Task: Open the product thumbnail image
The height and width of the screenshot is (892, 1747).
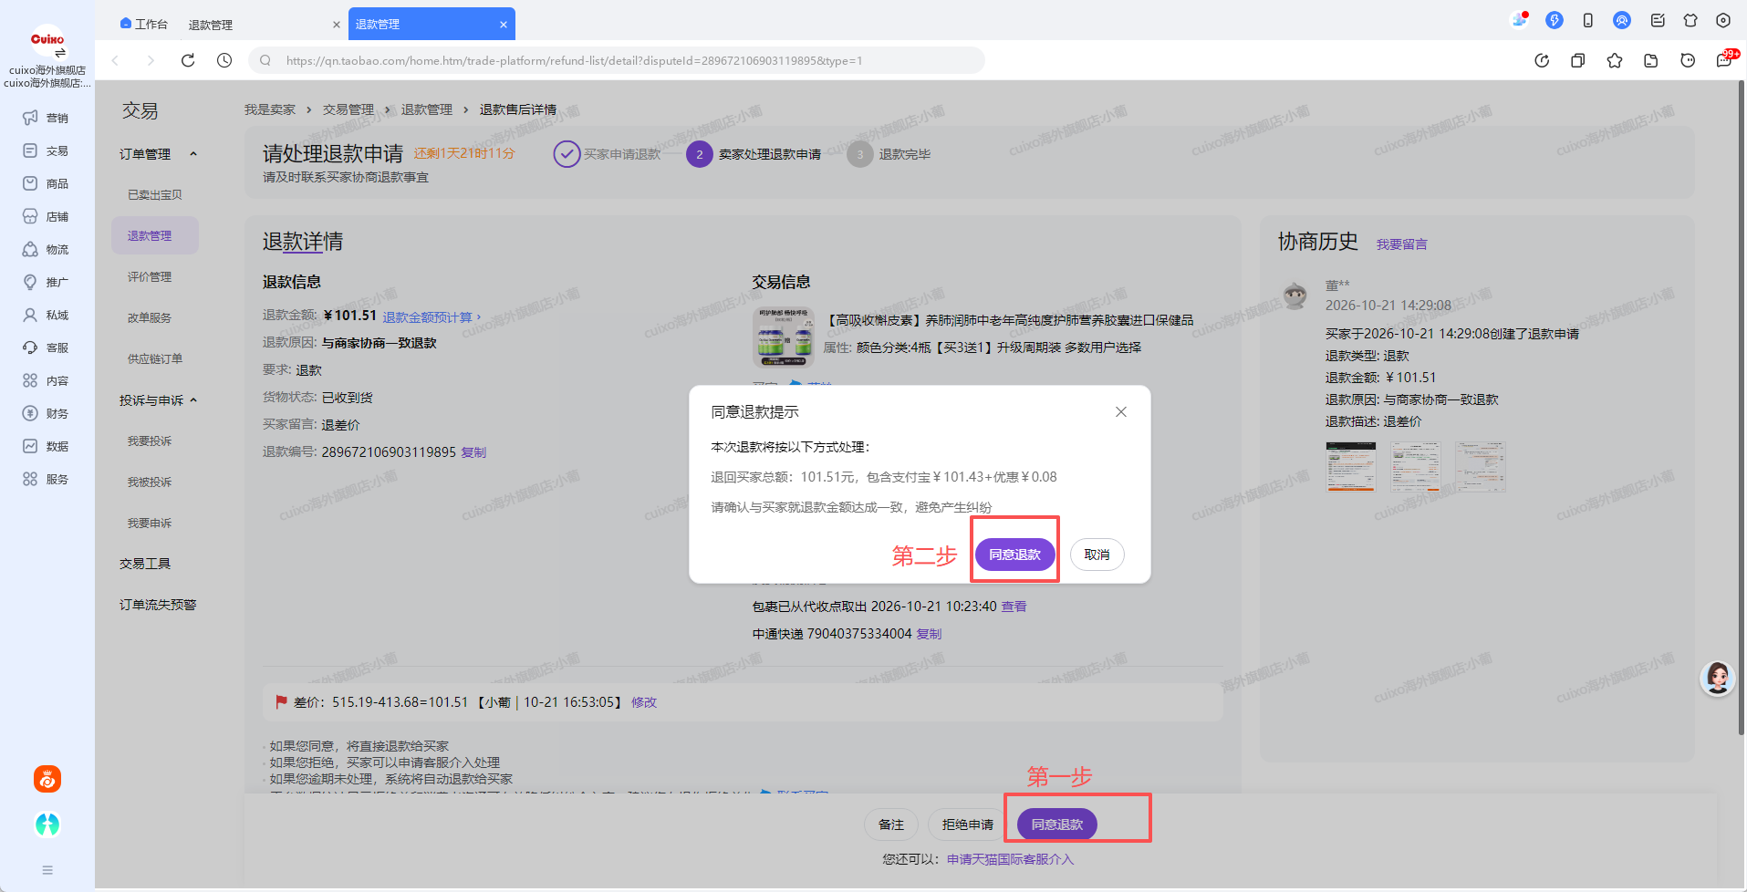Action: click(x=783, y=337)
